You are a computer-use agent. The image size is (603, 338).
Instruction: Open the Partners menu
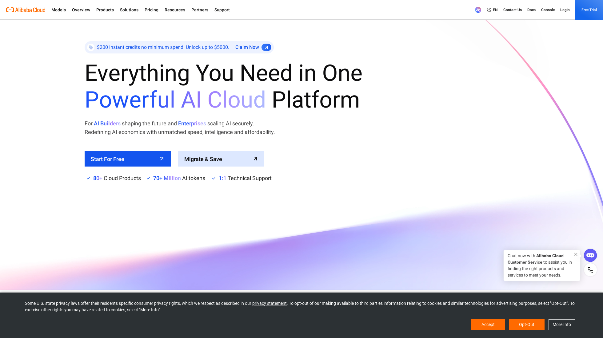(200, 10)
